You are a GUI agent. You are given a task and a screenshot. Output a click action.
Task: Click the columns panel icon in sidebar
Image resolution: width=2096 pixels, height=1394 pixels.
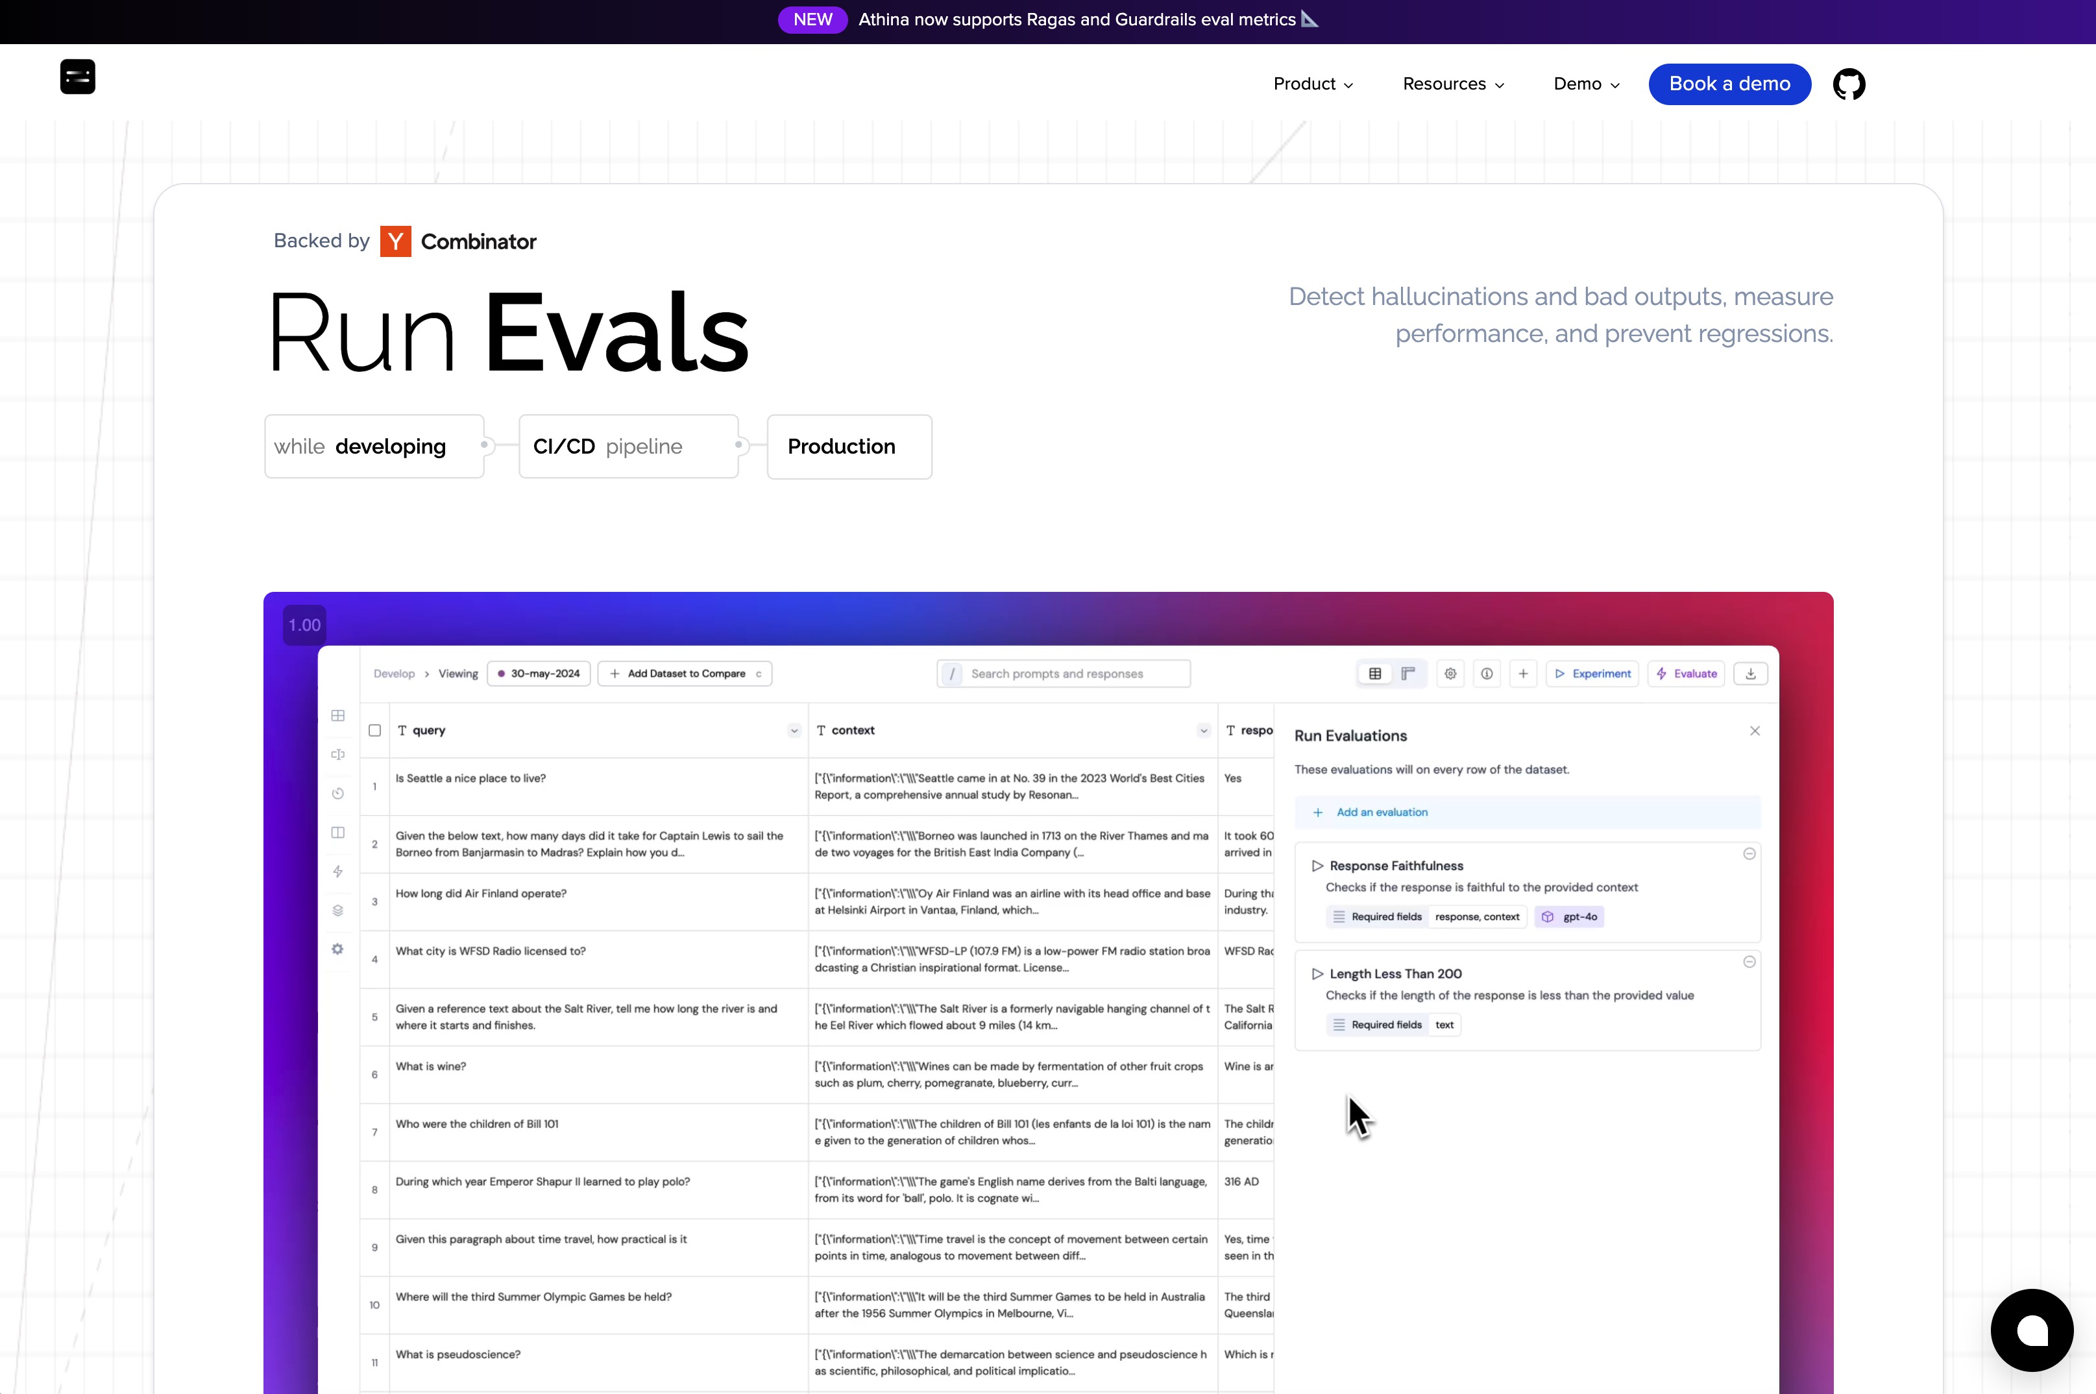pyautogui.click(x=338, y=832)
